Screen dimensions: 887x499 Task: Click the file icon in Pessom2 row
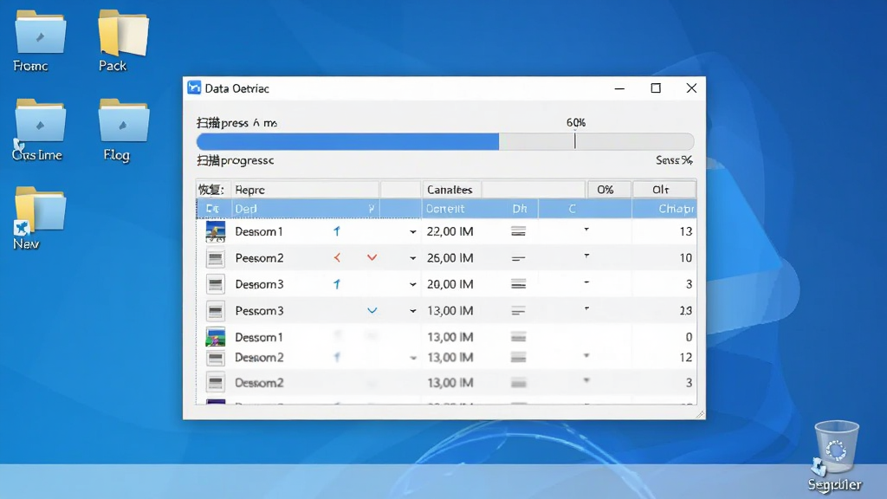[216, 258]
